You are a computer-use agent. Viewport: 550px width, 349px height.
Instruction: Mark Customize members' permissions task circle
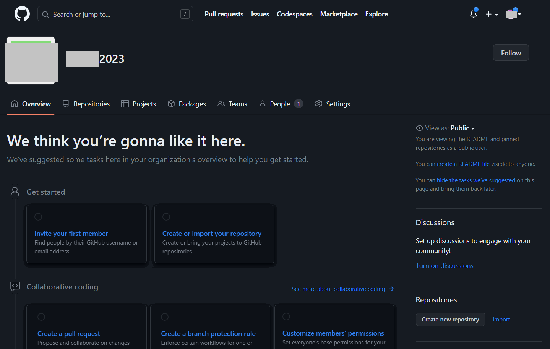(x=286, y=317)
